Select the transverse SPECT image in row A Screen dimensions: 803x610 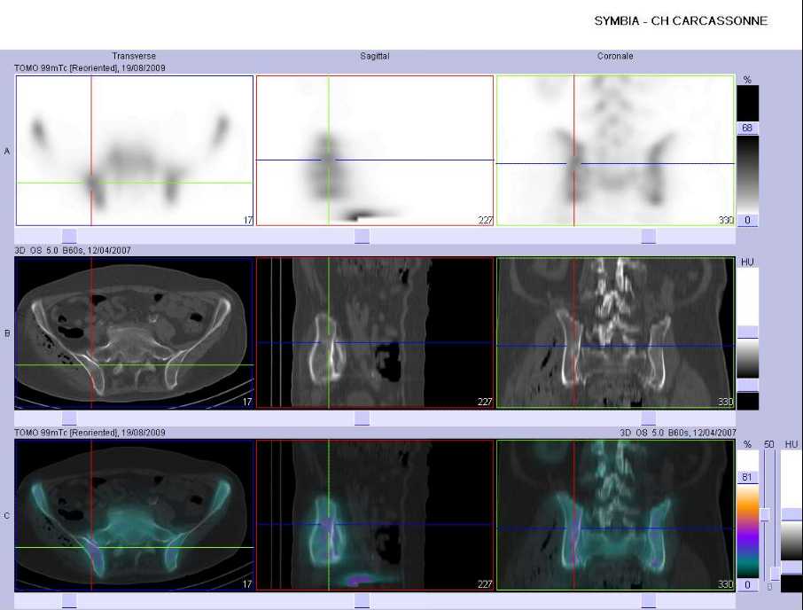[x=135, y=151]
